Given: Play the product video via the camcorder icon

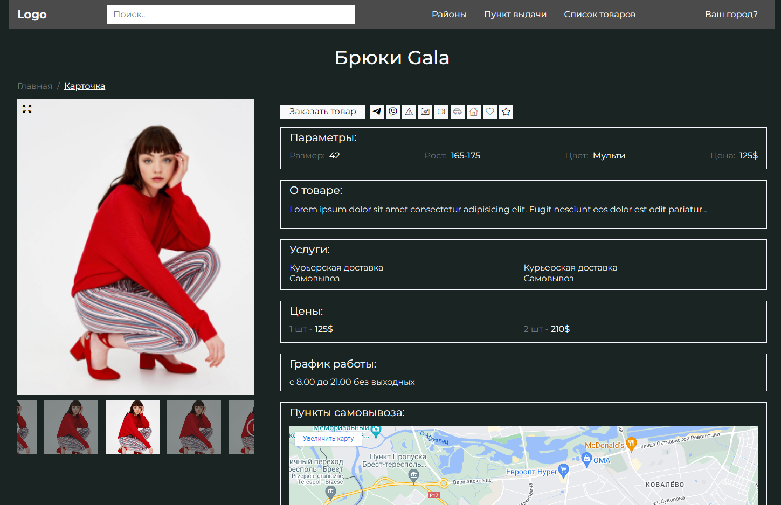Looking at the screenshot, I should pyautogui.click(x=441, y=112).
